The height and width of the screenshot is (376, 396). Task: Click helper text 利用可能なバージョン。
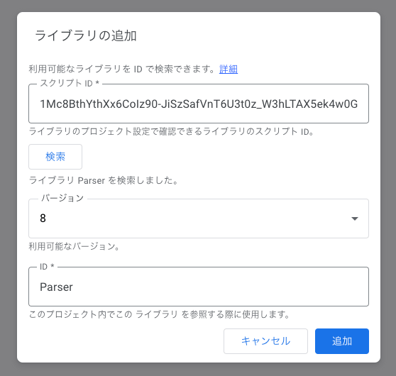coord(75,246)
